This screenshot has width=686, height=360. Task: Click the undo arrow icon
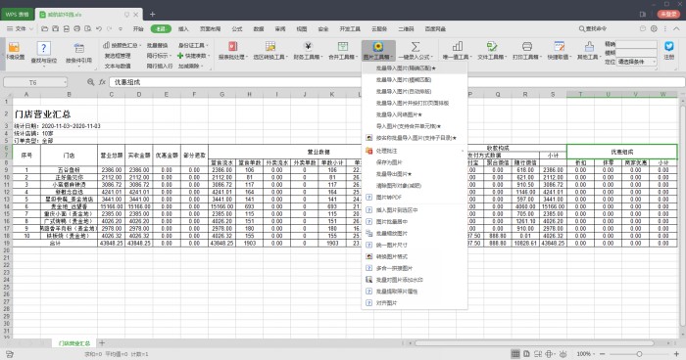[99, 28]
